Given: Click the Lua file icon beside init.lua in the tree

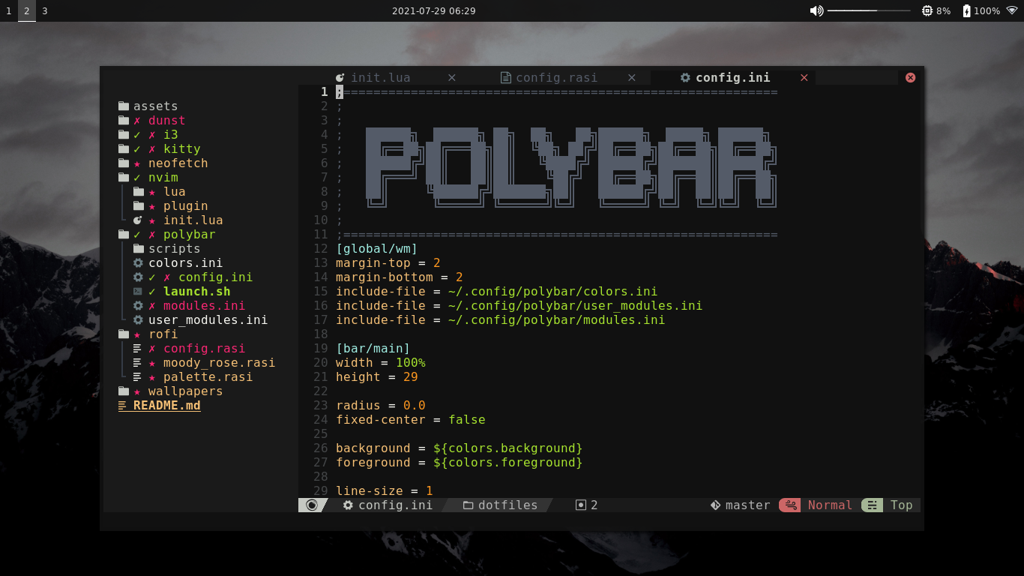Looking at the screenshot, I should point(138,220).
